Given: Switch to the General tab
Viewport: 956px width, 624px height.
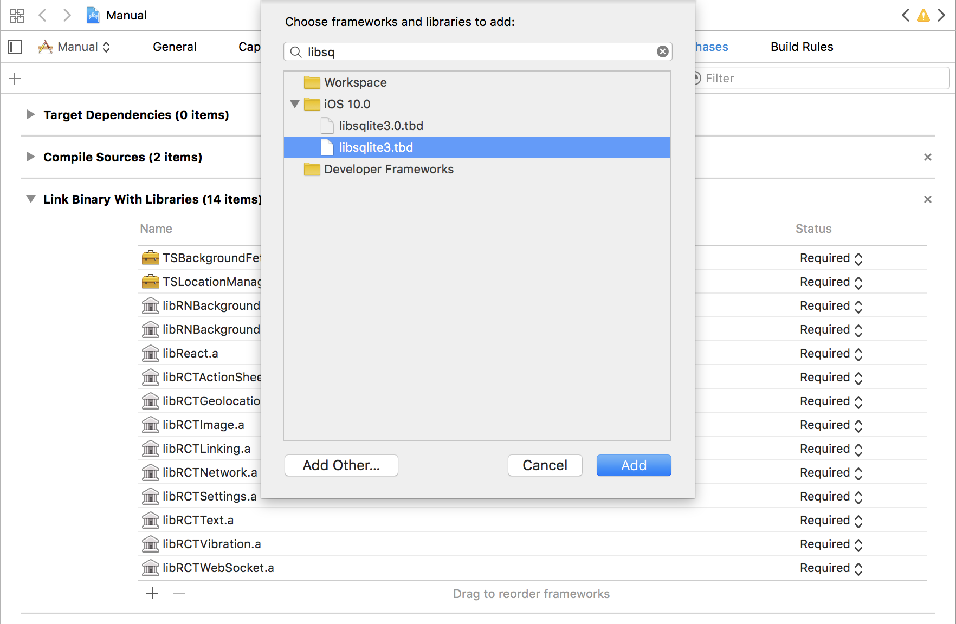Looking at the screenshot, I should pos(175,47).
